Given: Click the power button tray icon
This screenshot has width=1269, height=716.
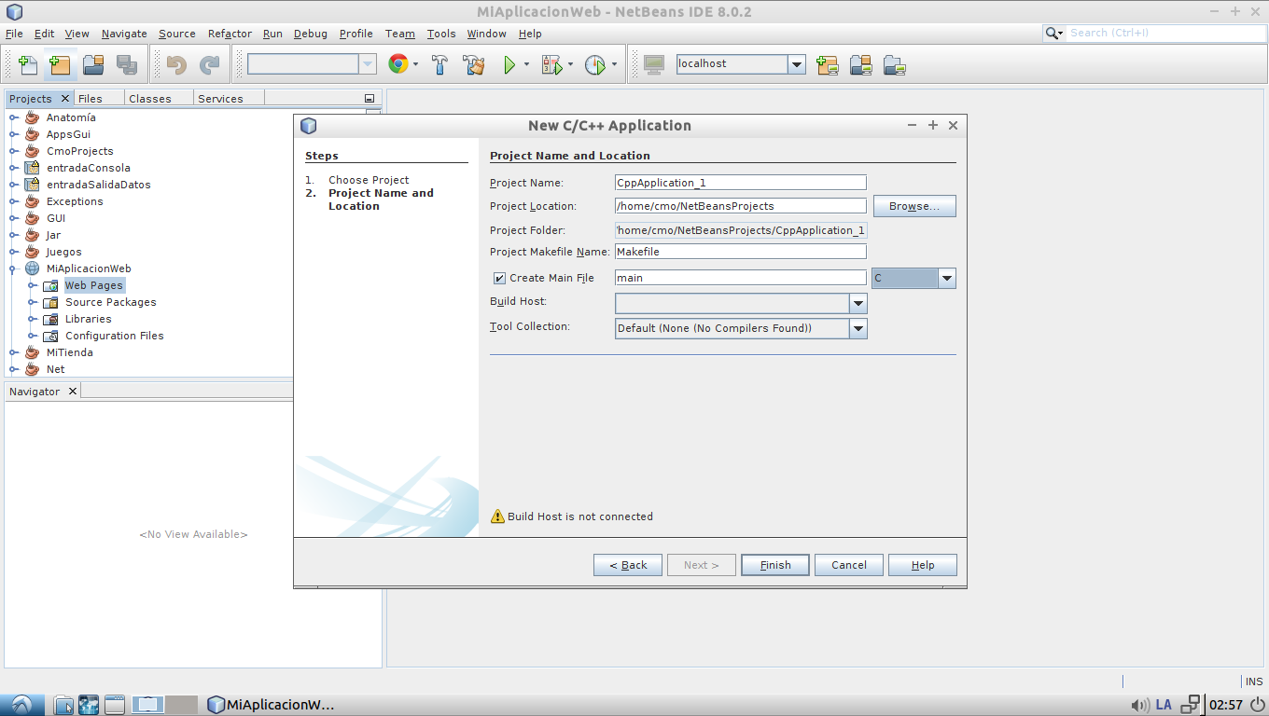Looking at the screenshot, I should pos(1256,705).
